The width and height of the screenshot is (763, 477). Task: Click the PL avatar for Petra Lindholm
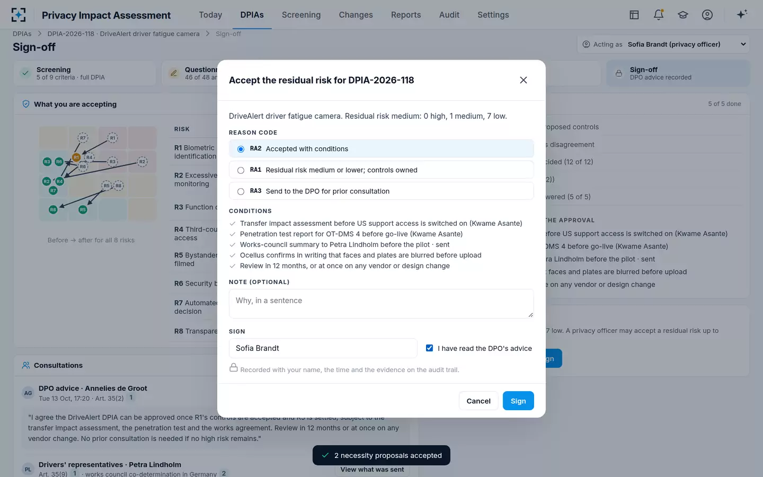(x=28, y=469)
